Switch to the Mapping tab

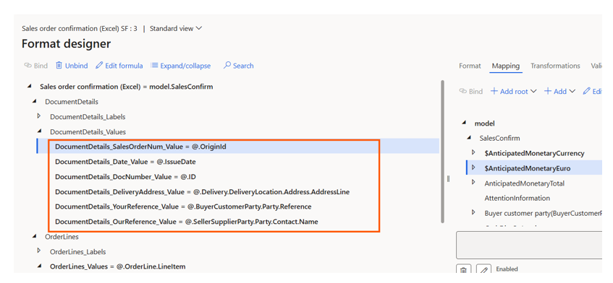(x=505, y=66)
